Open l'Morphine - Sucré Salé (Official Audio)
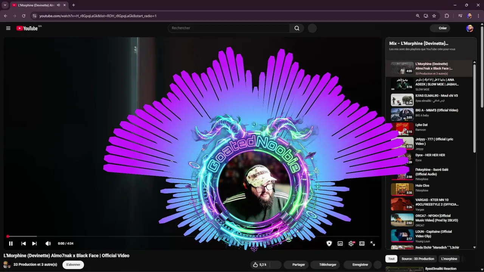484x272 pixels. (x=430, y=174)
